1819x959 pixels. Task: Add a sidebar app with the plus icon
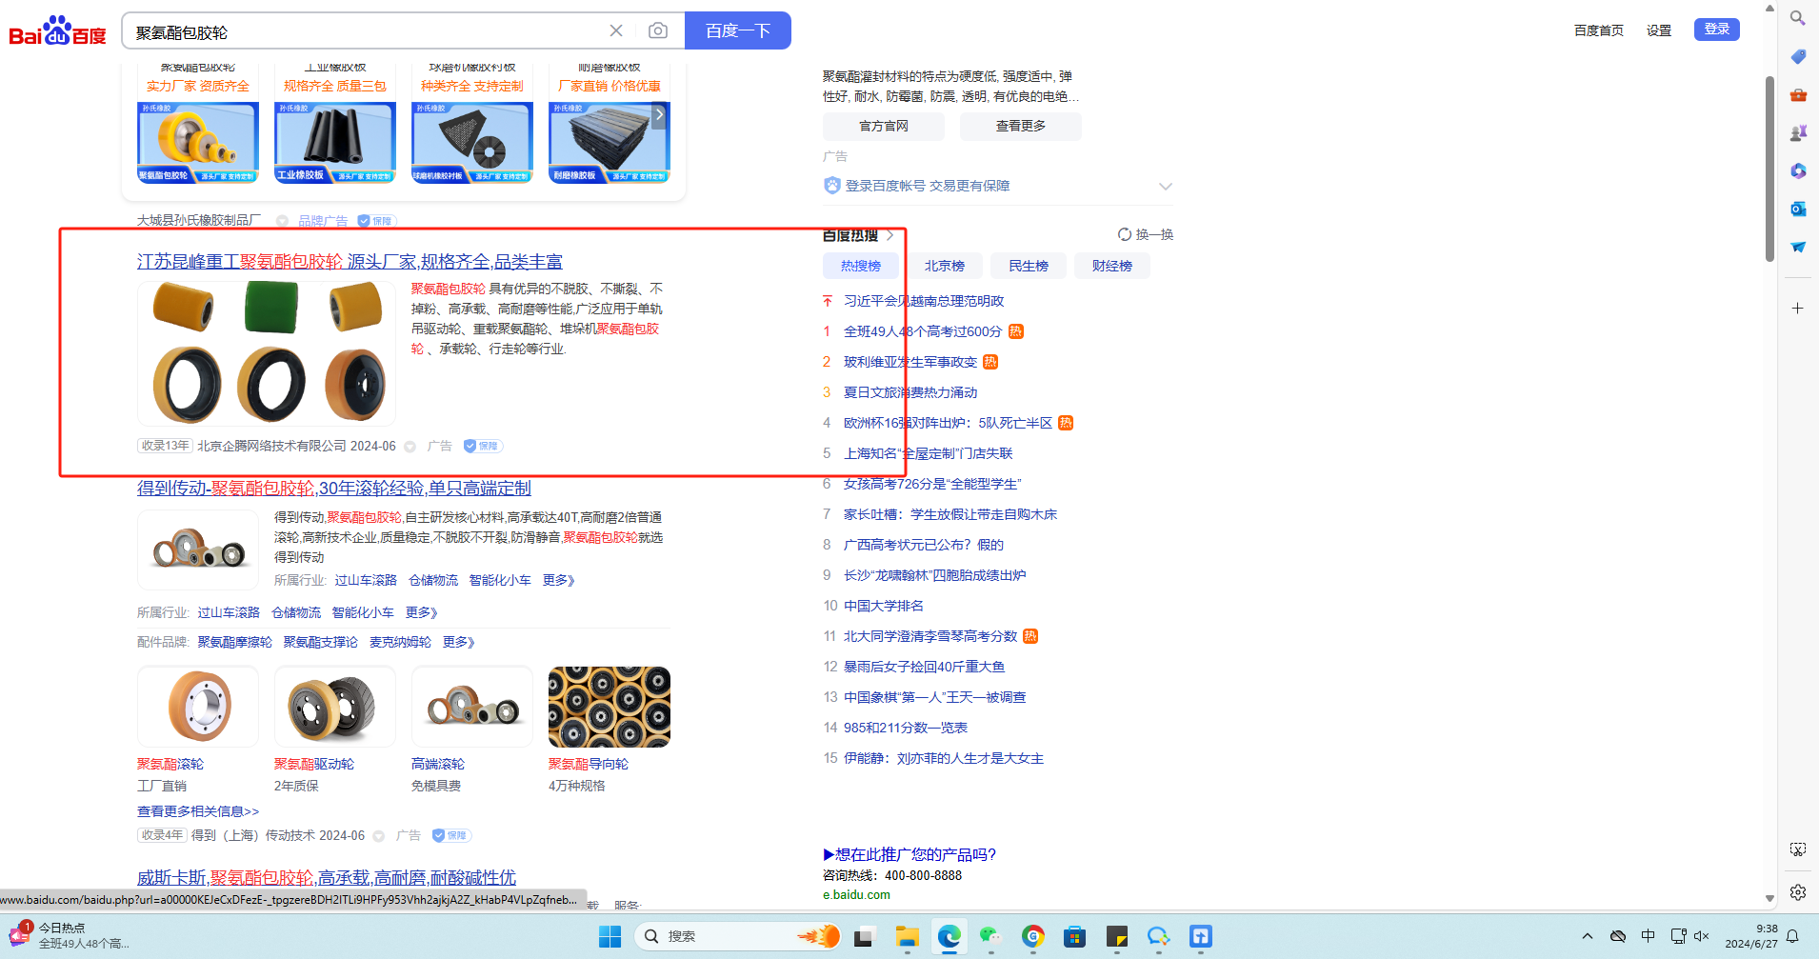(1798, 309)
